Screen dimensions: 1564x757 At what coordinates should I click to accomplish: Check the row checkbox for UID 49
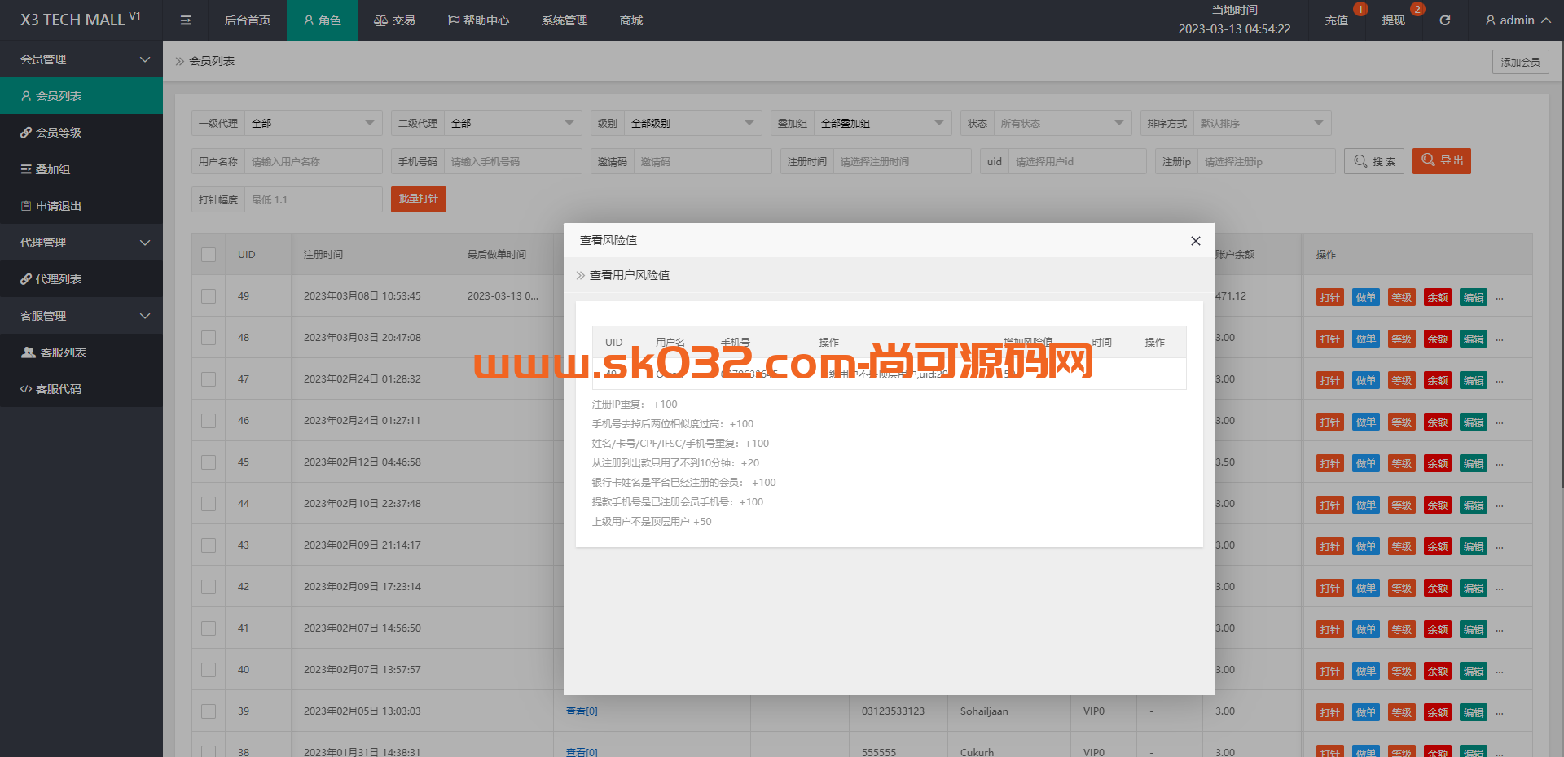(209, 296)
